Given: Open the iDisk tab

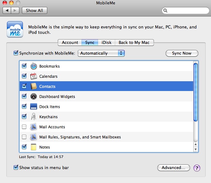Looking at the screenshot, I should click(106, 42).
